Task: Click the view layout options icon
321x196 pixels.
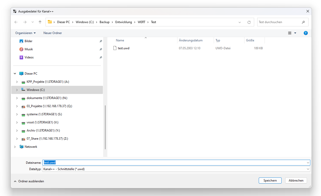Action: tap(290, 33)
